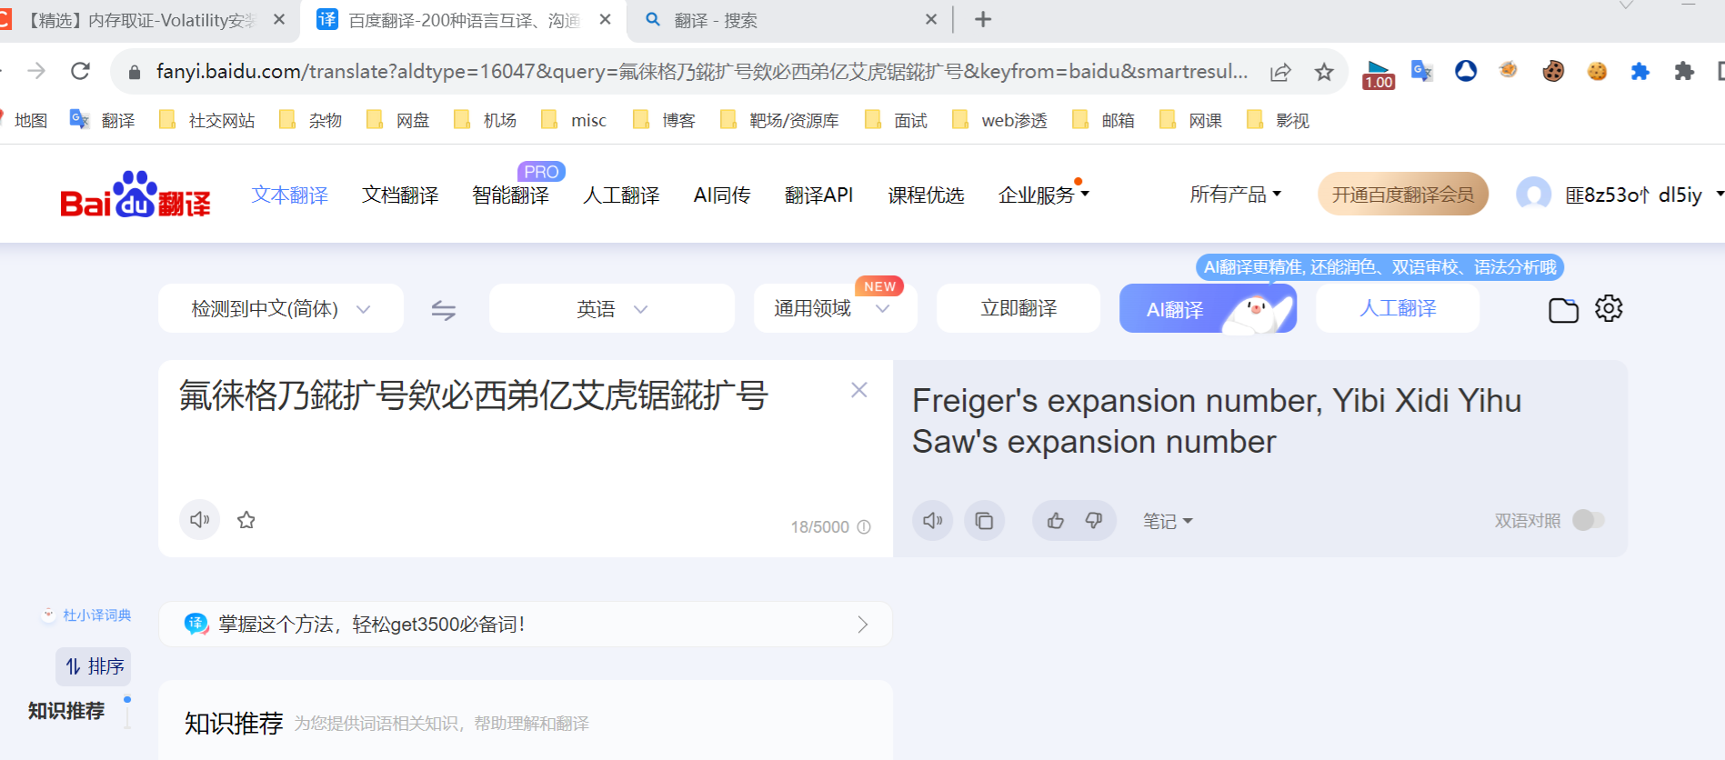Click the blue puzzle-piece extension icon

point(1640,71)
